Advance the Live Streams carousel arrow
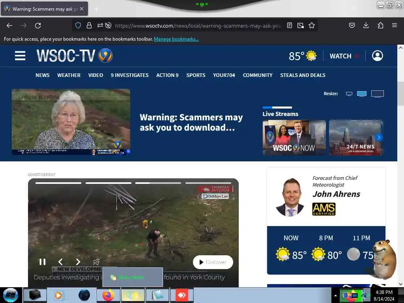The width and height of the screenshot is (404, 303). tap(379, 137)
